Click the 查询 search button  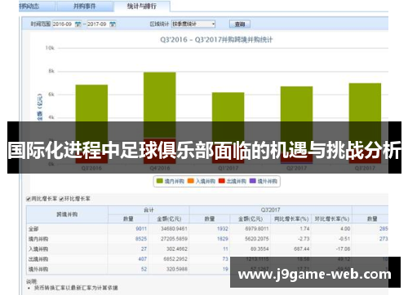pyautogui.click(x=240, y=24)
